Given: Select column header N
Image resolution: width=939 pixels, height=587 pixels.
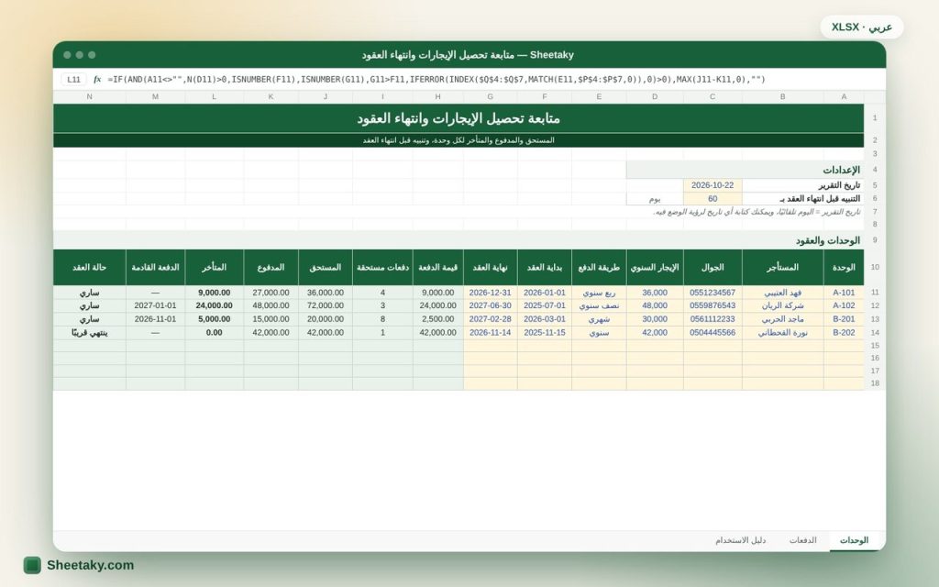Looking at the screenshot, I should pyautogui.click(x=89, y=96).
